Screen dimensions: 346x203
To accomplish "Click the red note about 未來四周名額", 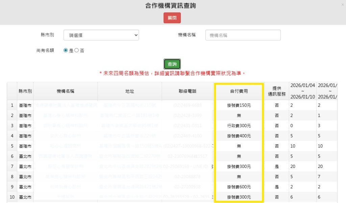I will [x=173, y=71].
